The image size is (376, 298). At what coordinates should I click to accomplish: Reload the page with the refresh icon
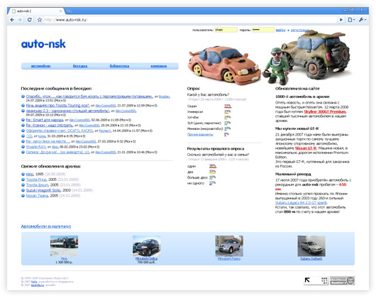(x=29, y=20)
